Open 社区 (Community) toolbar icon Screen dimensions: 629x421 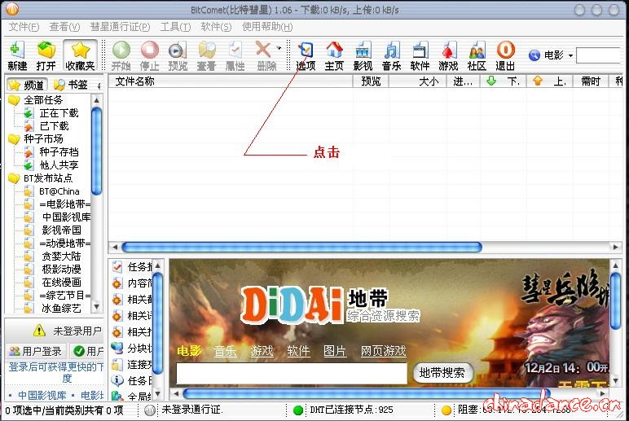click(x=477, y=55)
